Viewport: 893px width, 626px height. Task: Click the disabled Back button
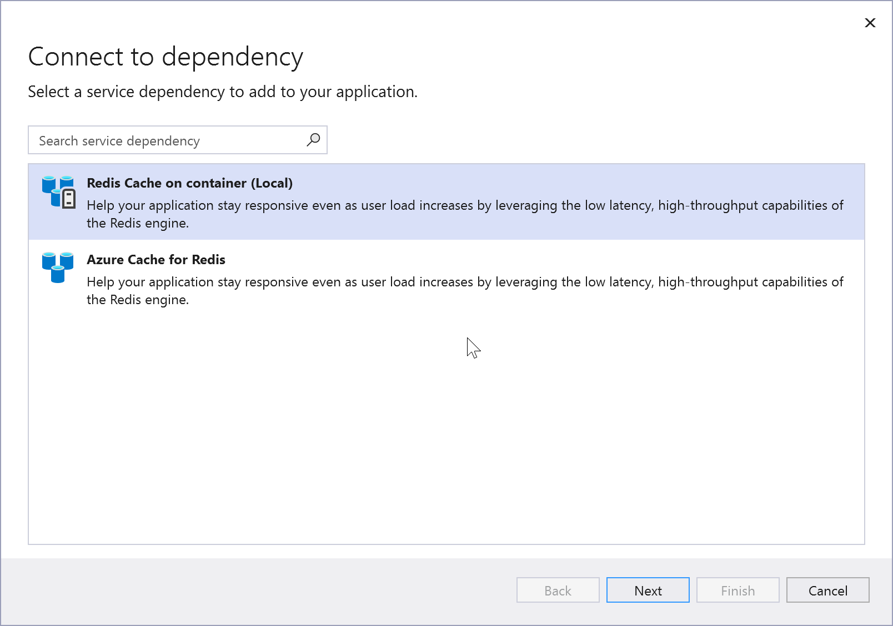558,590
